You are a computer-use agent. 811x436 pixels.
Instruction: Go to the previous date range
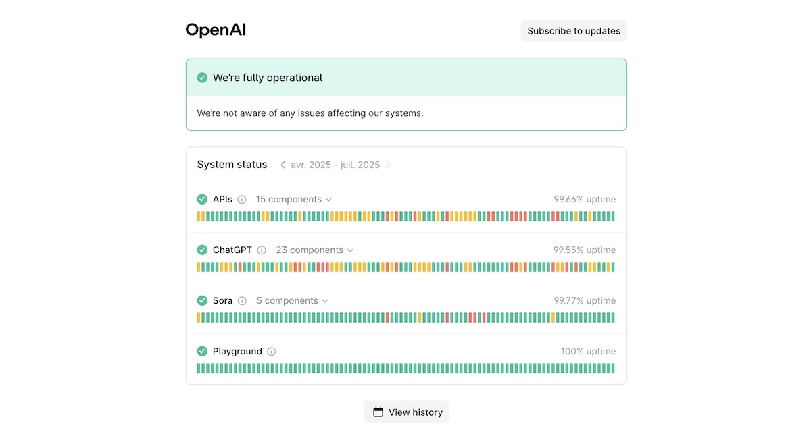[282, 165]
